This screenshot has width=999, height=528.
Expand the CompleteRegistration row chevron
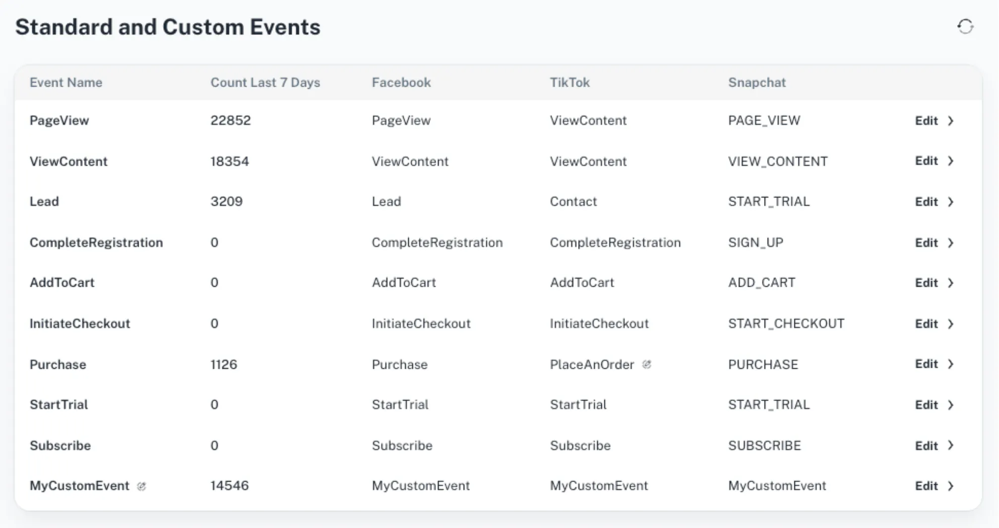[x=951, y=243]
